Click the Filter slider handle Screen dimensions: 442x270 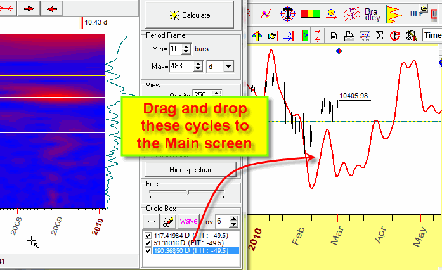[x=188, y=192]
